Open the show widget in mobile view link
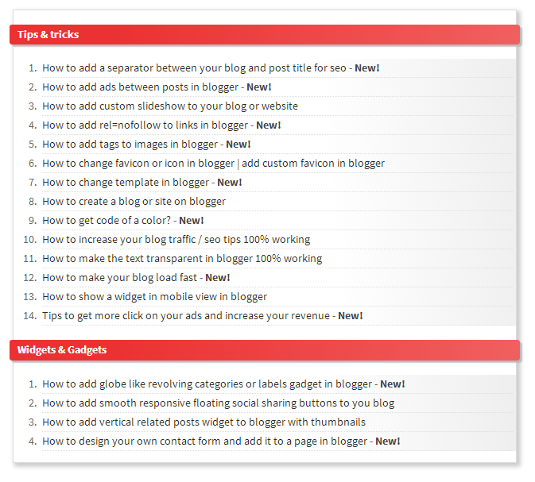Viewport: 535px width, 482px height. [x=154, y=297]
